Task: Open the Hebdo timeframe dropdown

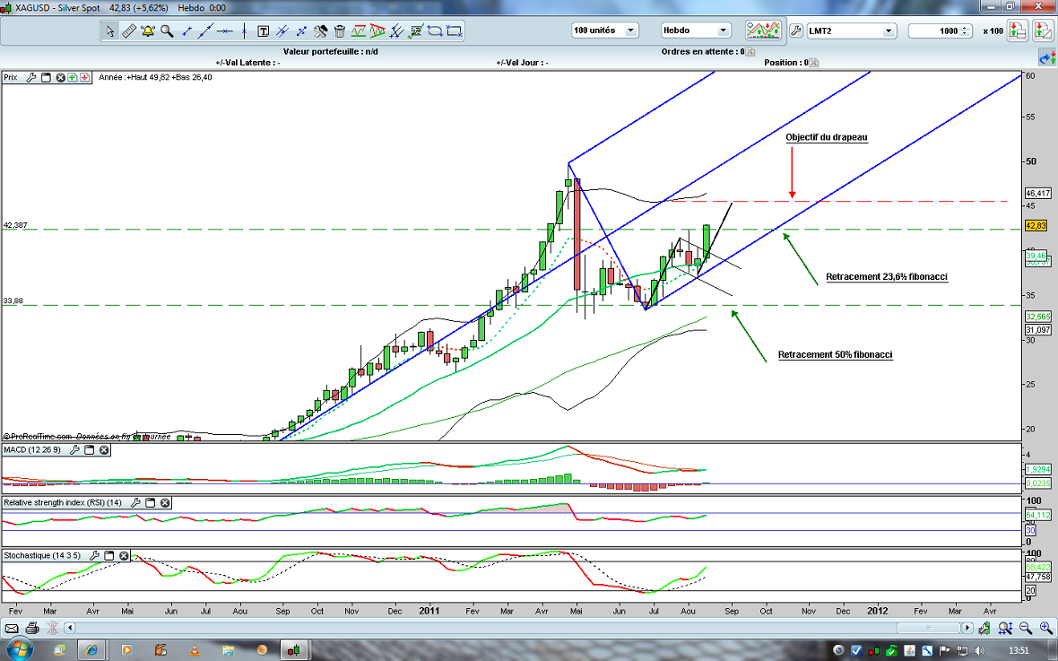Action: click(723, 30)
